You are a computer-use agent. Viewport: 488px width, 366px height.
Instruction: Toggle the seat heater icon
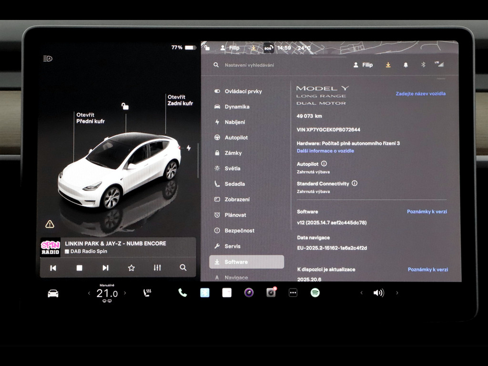(x=147, y=293)
